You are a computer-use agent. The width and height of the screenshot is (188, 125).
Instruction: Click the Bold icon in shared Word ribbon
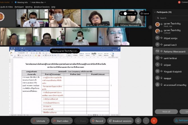click(19, 55)
